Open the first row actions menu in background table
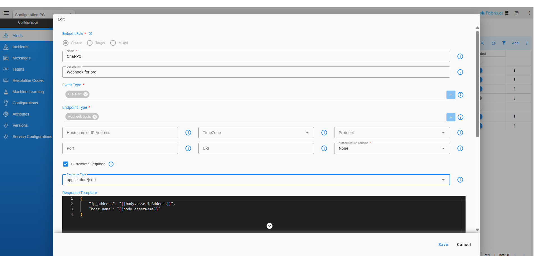Screen dimensions: 534x256 514,70
